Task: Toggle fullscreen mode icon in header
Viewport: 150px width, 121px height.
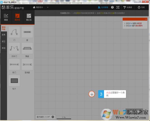Action: tap(118, 7)
